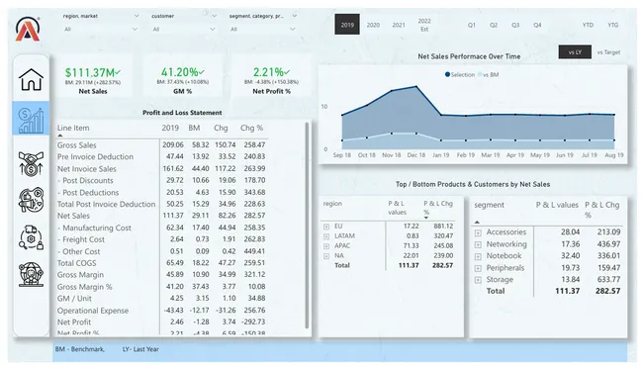Select the Gross Margin % row

[161, 287]
